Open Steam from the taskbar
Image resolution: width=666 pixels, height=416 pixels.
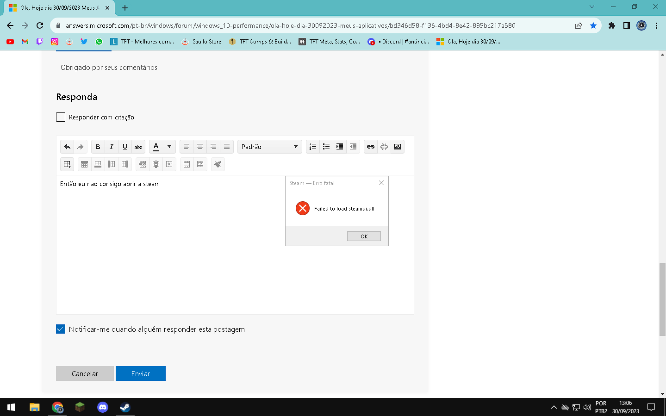(x=125, y=407)
